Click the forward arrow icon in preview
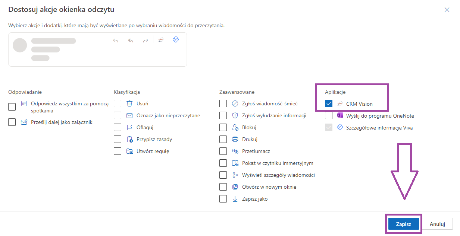The width and height of the screenshot is (460, 236). [x=145, y=40]
